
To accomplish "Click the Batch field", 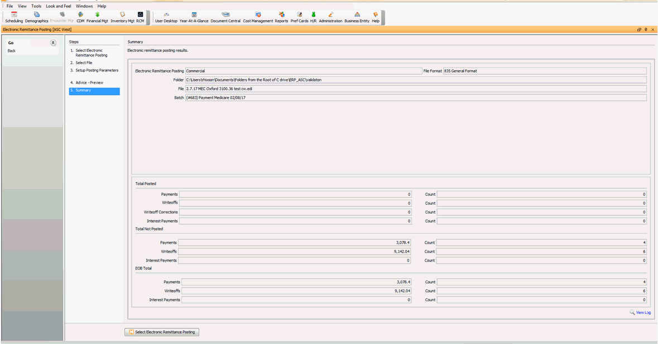I will pyautogui.click(x=416, y=98).
